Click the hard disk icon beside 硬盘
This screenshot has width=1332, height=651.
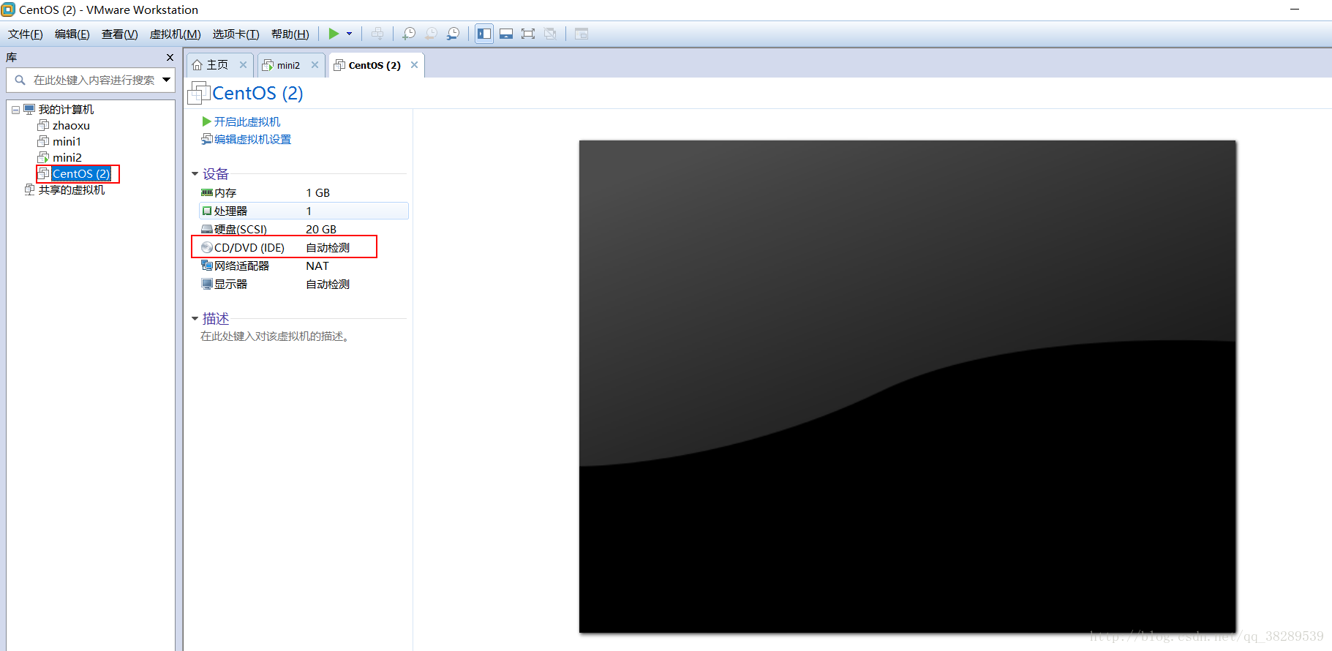(207, 229)
